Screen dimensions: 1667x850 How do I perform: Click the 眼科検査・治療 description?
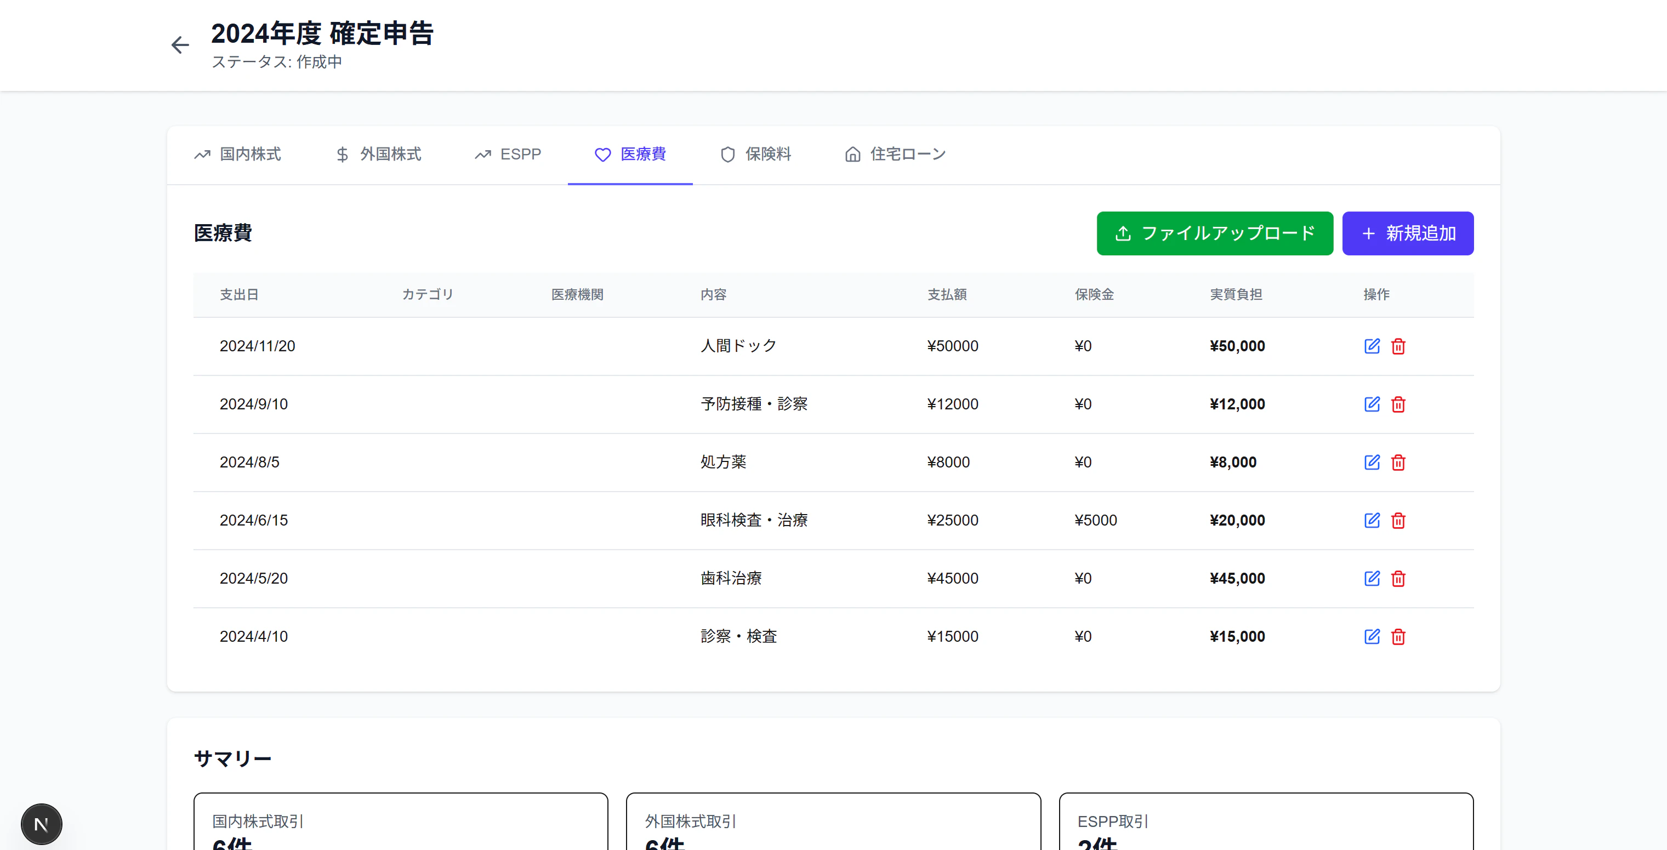pos(754,521)
